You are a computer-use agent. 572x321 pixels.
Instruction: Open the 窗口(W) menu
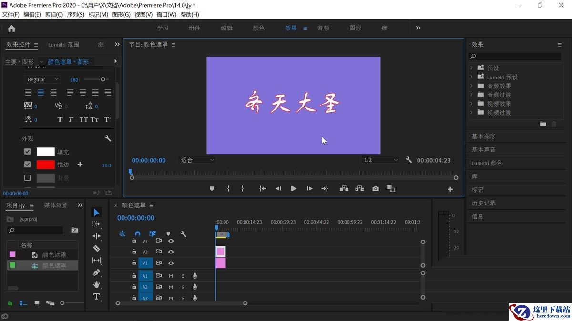[166, 15]
